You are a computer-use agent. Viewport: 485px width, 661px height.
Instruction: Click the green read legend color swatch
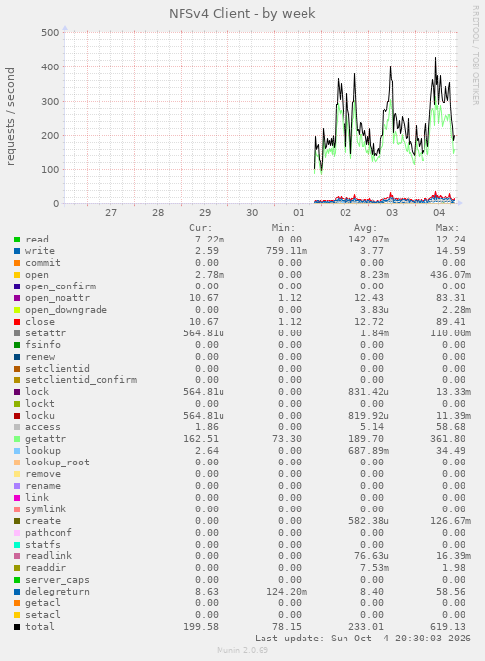point(17,240)
